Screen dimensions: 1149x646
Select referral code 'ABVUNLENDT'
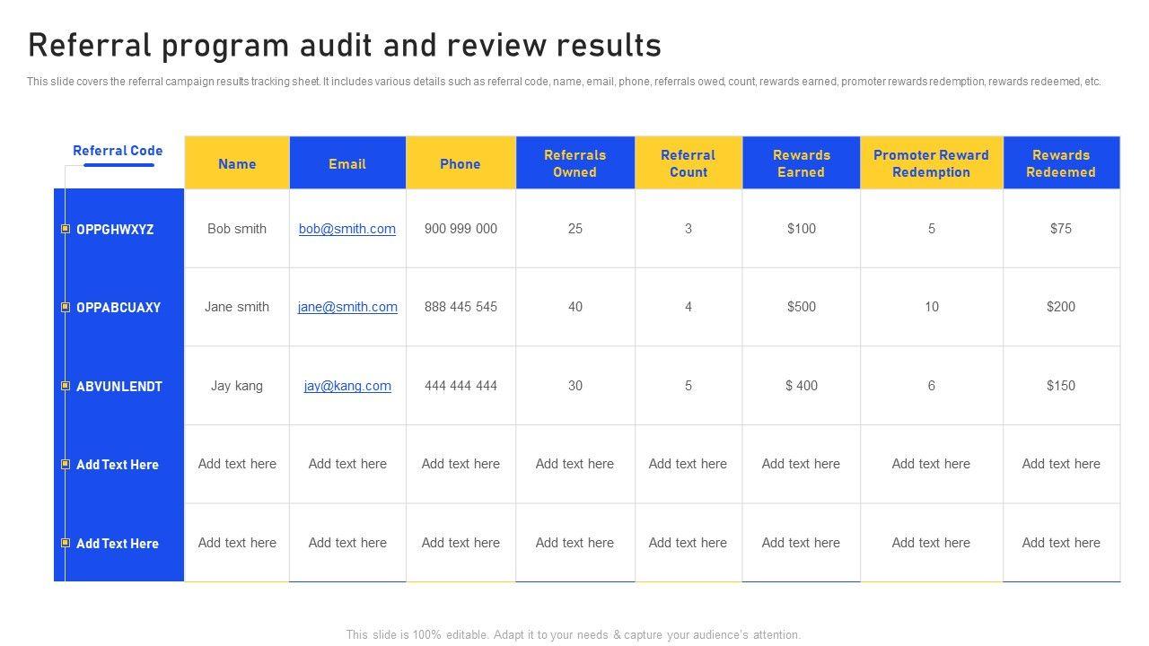click(119, 387)
